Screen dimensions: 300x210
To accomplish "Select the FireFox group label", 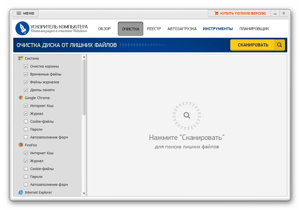I will click(x=31, y=145).
